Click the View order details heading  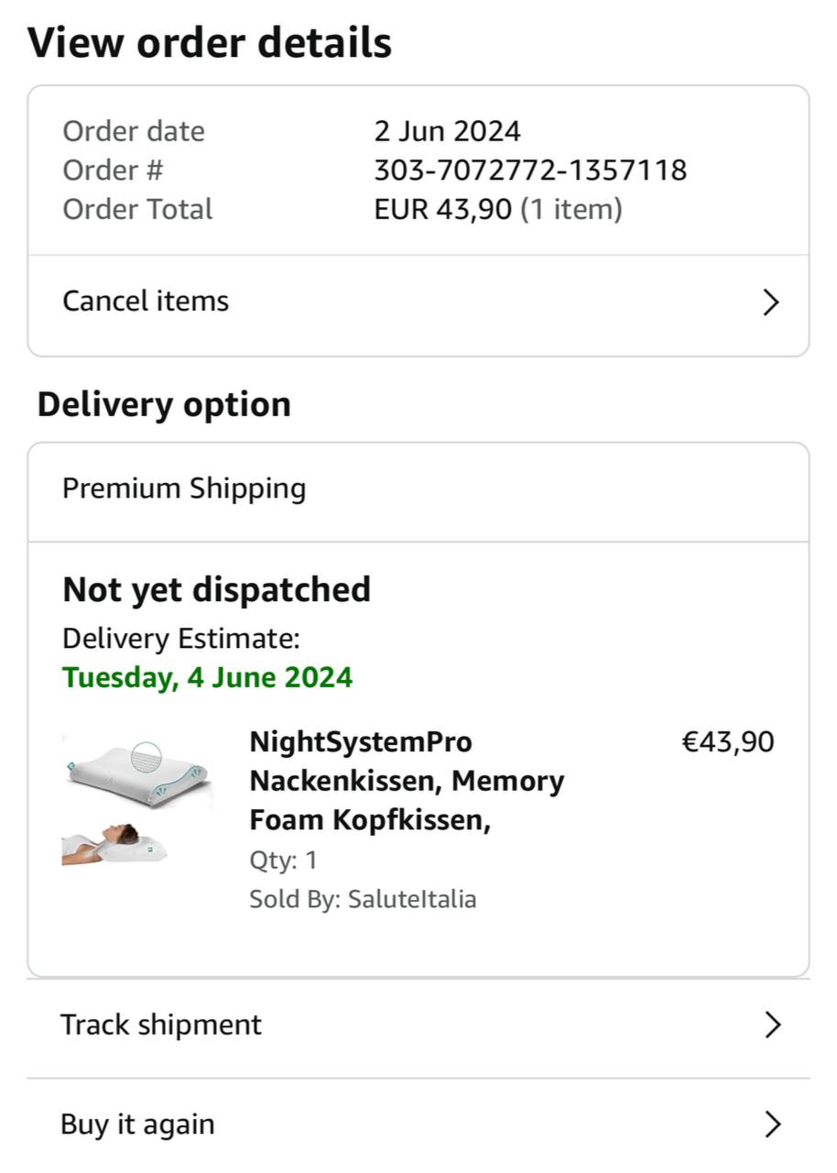click(210, 43)
